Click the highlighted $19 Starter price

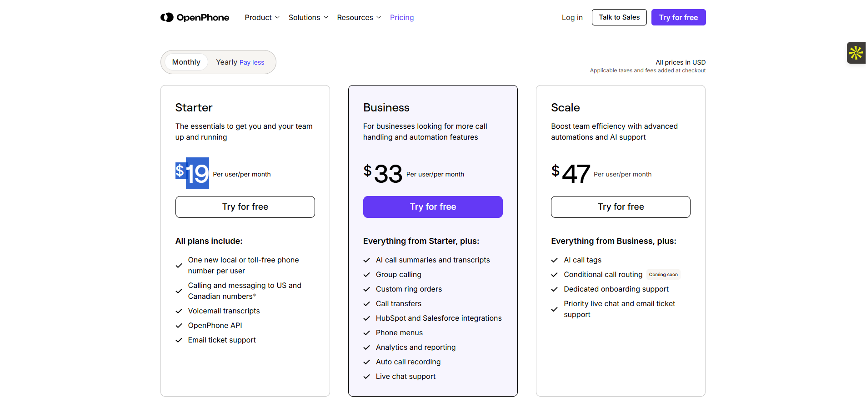pyautogui.click(x=192, y=173)
